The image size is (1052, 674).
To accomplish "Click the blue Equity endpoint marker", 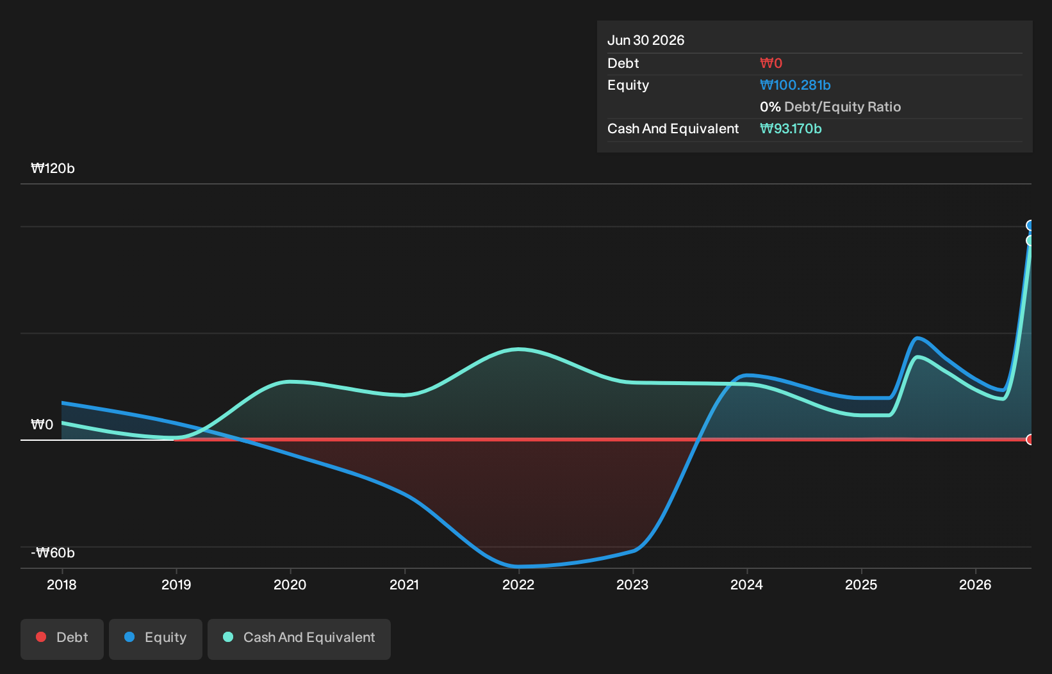I will tap(1029, 226).
